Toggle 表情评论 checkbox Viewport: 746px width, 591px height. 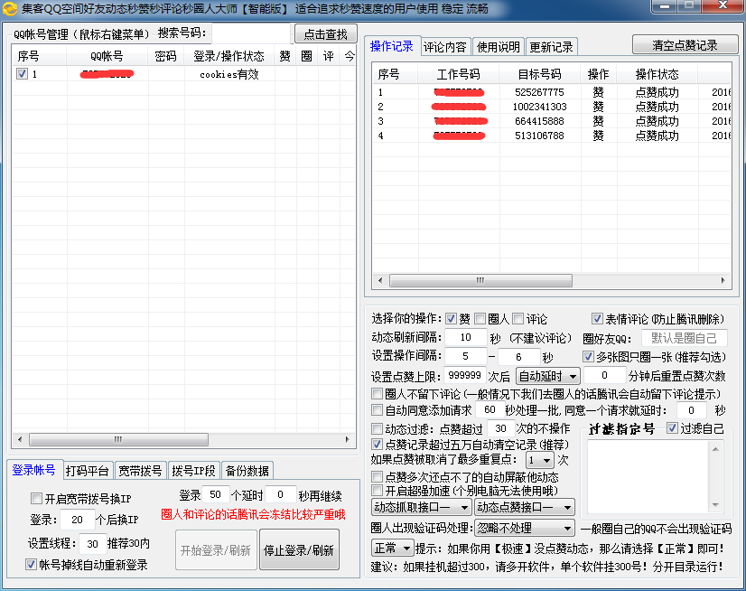pos(597,319)
